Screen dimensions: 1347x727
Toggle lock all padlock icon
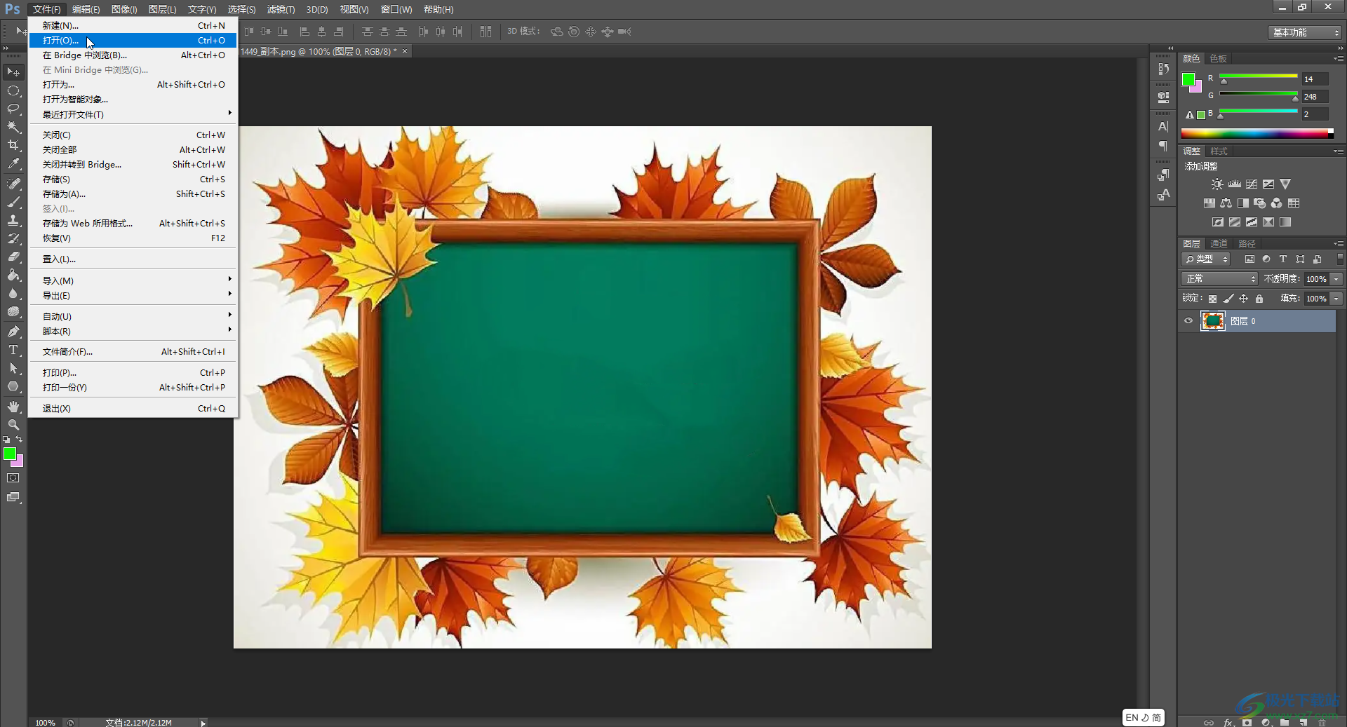tap(1259, 299)
